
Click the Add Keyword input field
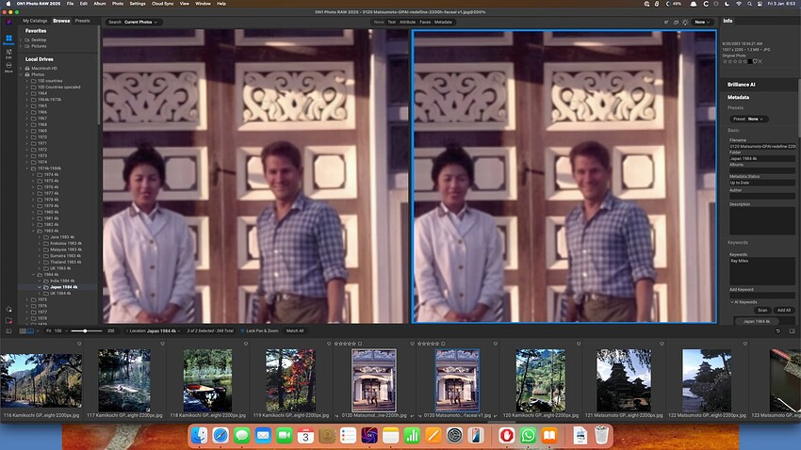(x=761, y=296)
